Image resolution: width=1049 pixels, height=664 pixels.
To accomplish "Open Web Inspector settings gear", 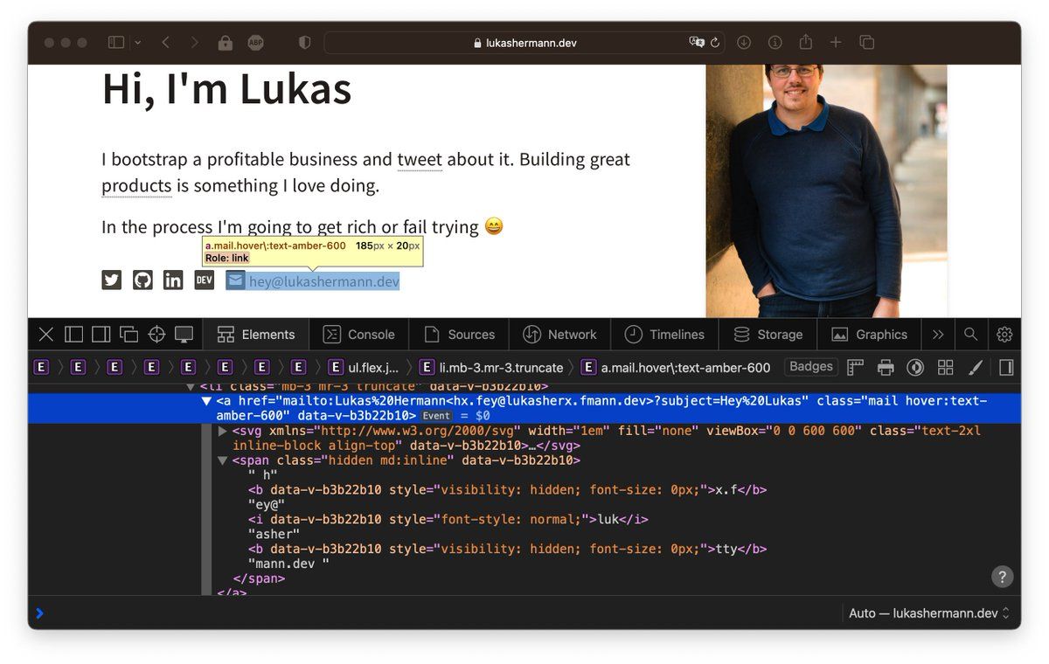I will pos(1004,335).
